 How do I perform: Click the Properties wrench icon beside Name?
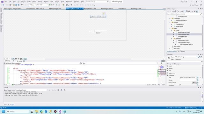point(199,57)
